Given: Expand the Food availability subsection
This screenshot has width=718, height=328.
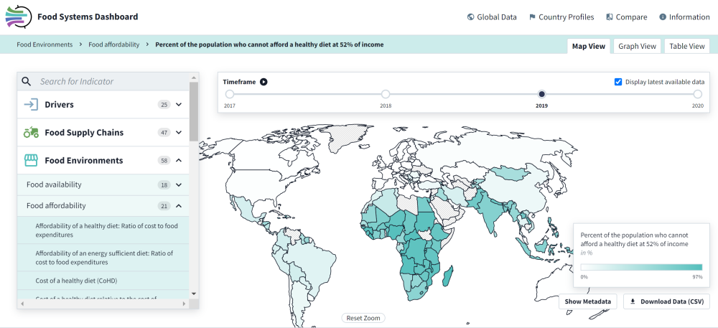Looking at the screenshot, I should 179,184.
